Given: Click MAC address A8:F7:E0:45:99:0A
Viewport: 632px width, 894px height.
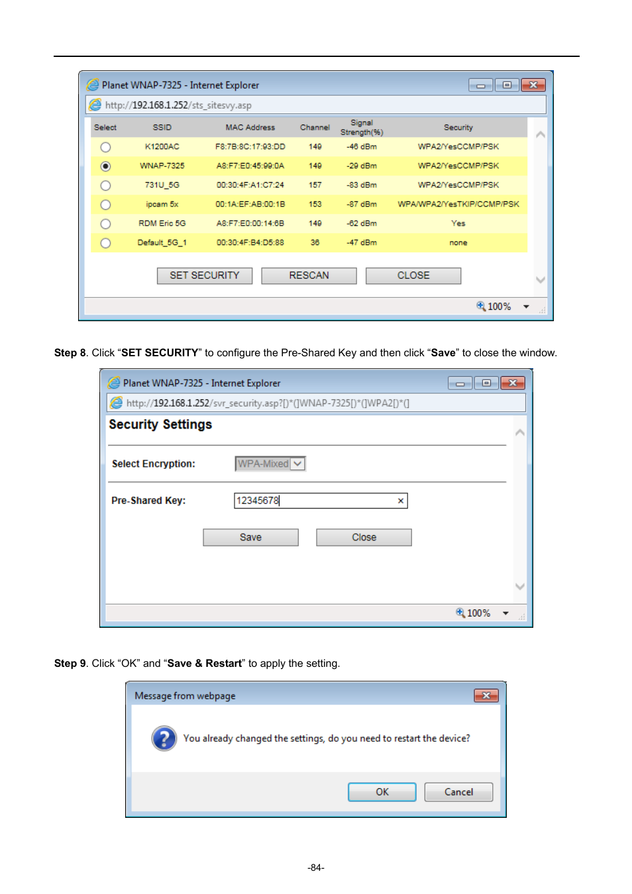Looking at the screenshot, I should point(250,166).
